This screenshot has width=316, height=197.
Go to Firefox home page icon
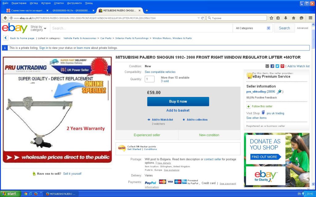click(x=293, y=18)
